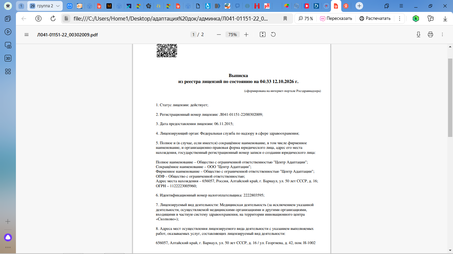Zoom in with the plus icon
Screen dimensions: 453x254
point(246,34)
